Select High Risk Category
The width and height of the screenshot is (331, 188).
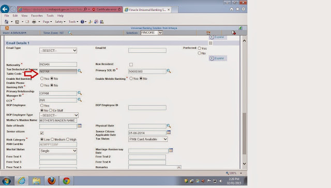pos(68,139)
